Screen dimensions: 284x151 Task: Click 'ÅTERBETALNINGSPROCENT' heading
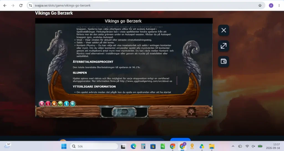point(93,62)
